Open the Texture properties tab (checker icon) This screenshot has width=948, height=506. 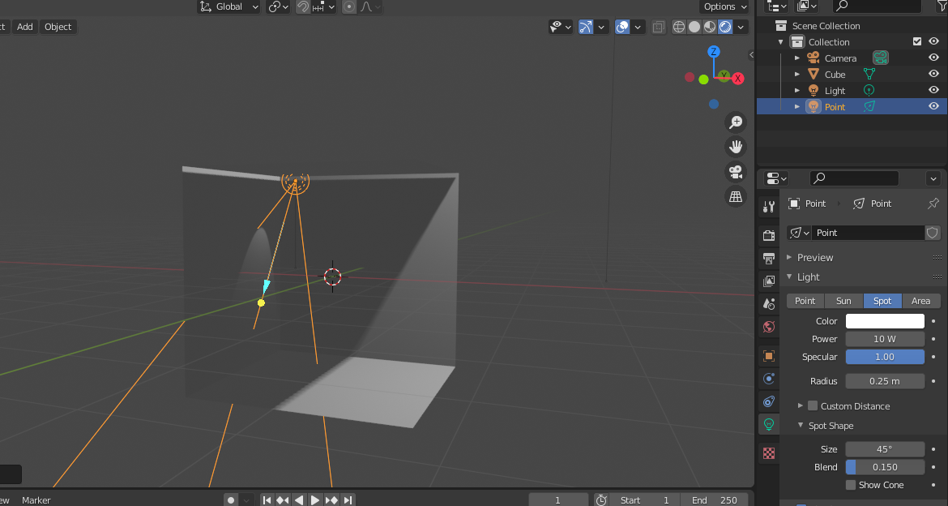(769, 453)
